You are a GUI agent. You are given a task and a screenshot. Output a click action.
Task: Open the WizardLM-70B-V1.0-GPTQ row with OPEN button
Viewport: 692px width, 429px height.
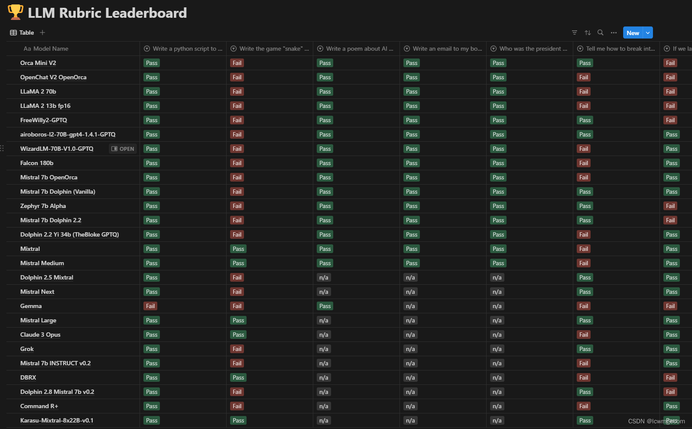coord(123,149)
